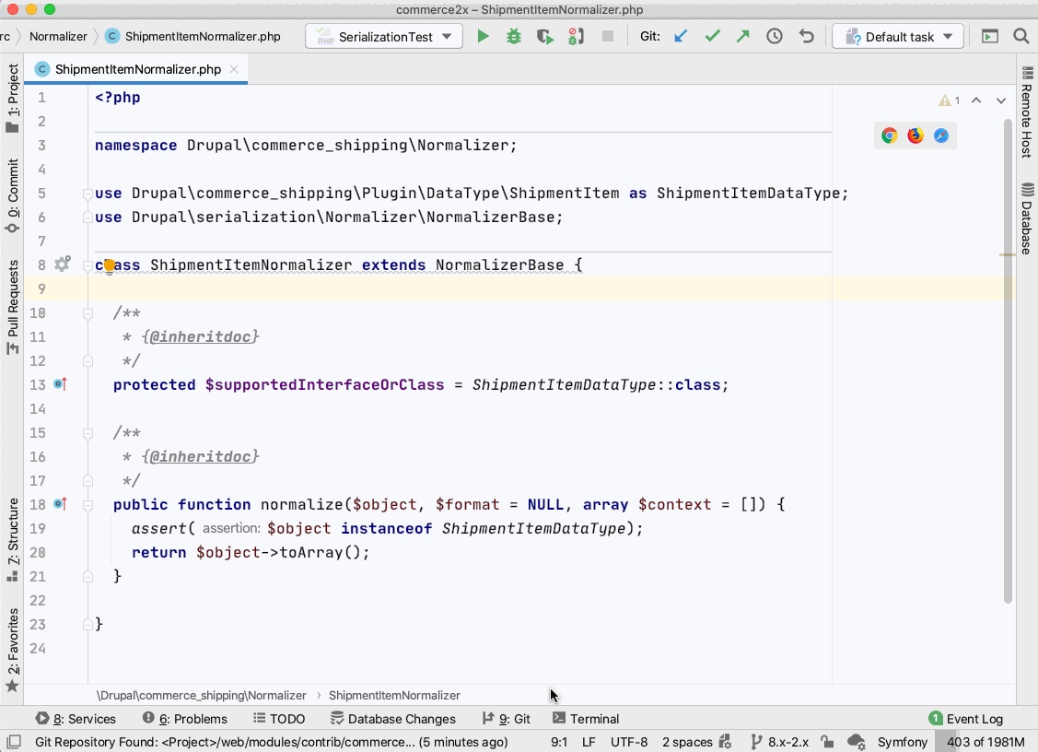Screen dimensions: 1038x752
Task: Preview the file in Firefox
Action: [915, 135]
